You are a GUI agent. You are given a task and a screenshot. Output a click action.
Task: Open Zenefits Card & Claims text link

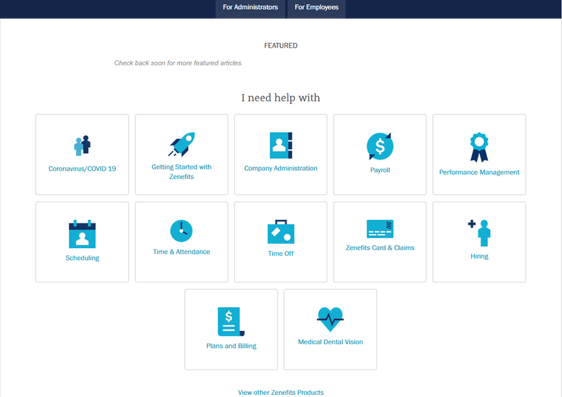380,248
